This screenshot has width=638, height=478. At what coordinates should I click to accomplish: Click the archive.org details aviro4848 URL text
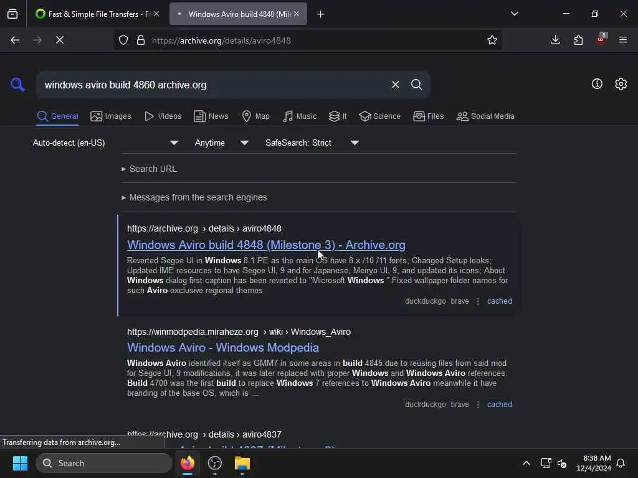tap(204, 228)
